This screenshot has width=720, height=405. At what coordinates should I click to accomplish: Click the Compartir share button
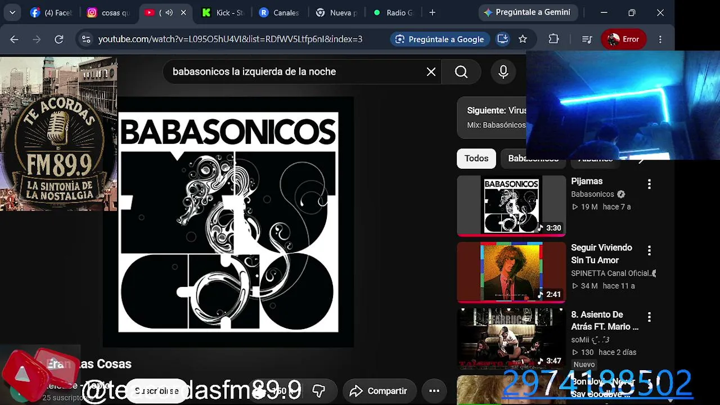379,391
